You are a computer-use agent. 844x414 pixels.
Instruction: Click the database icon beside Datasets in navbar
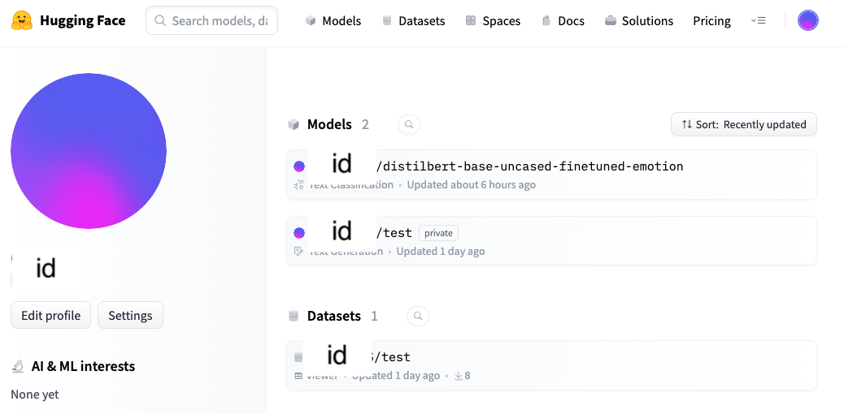(x=386, y=21)
